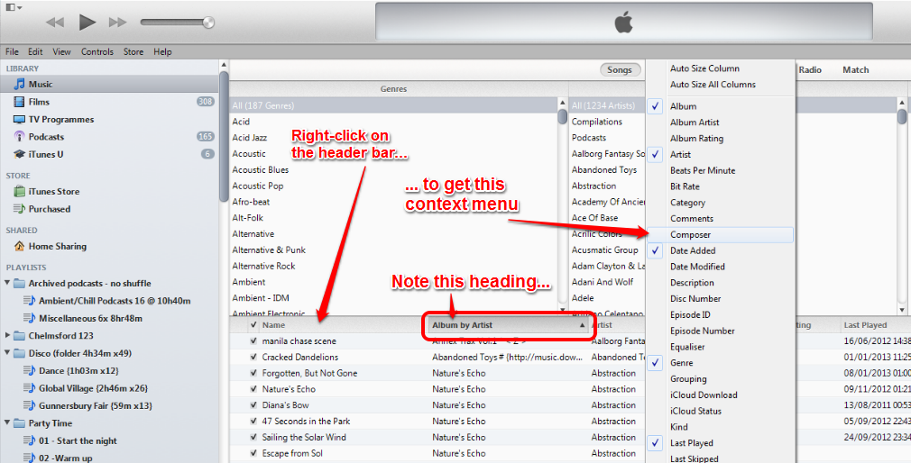Collapse the Archived podcasts folder triangle

tap(7, 283)
